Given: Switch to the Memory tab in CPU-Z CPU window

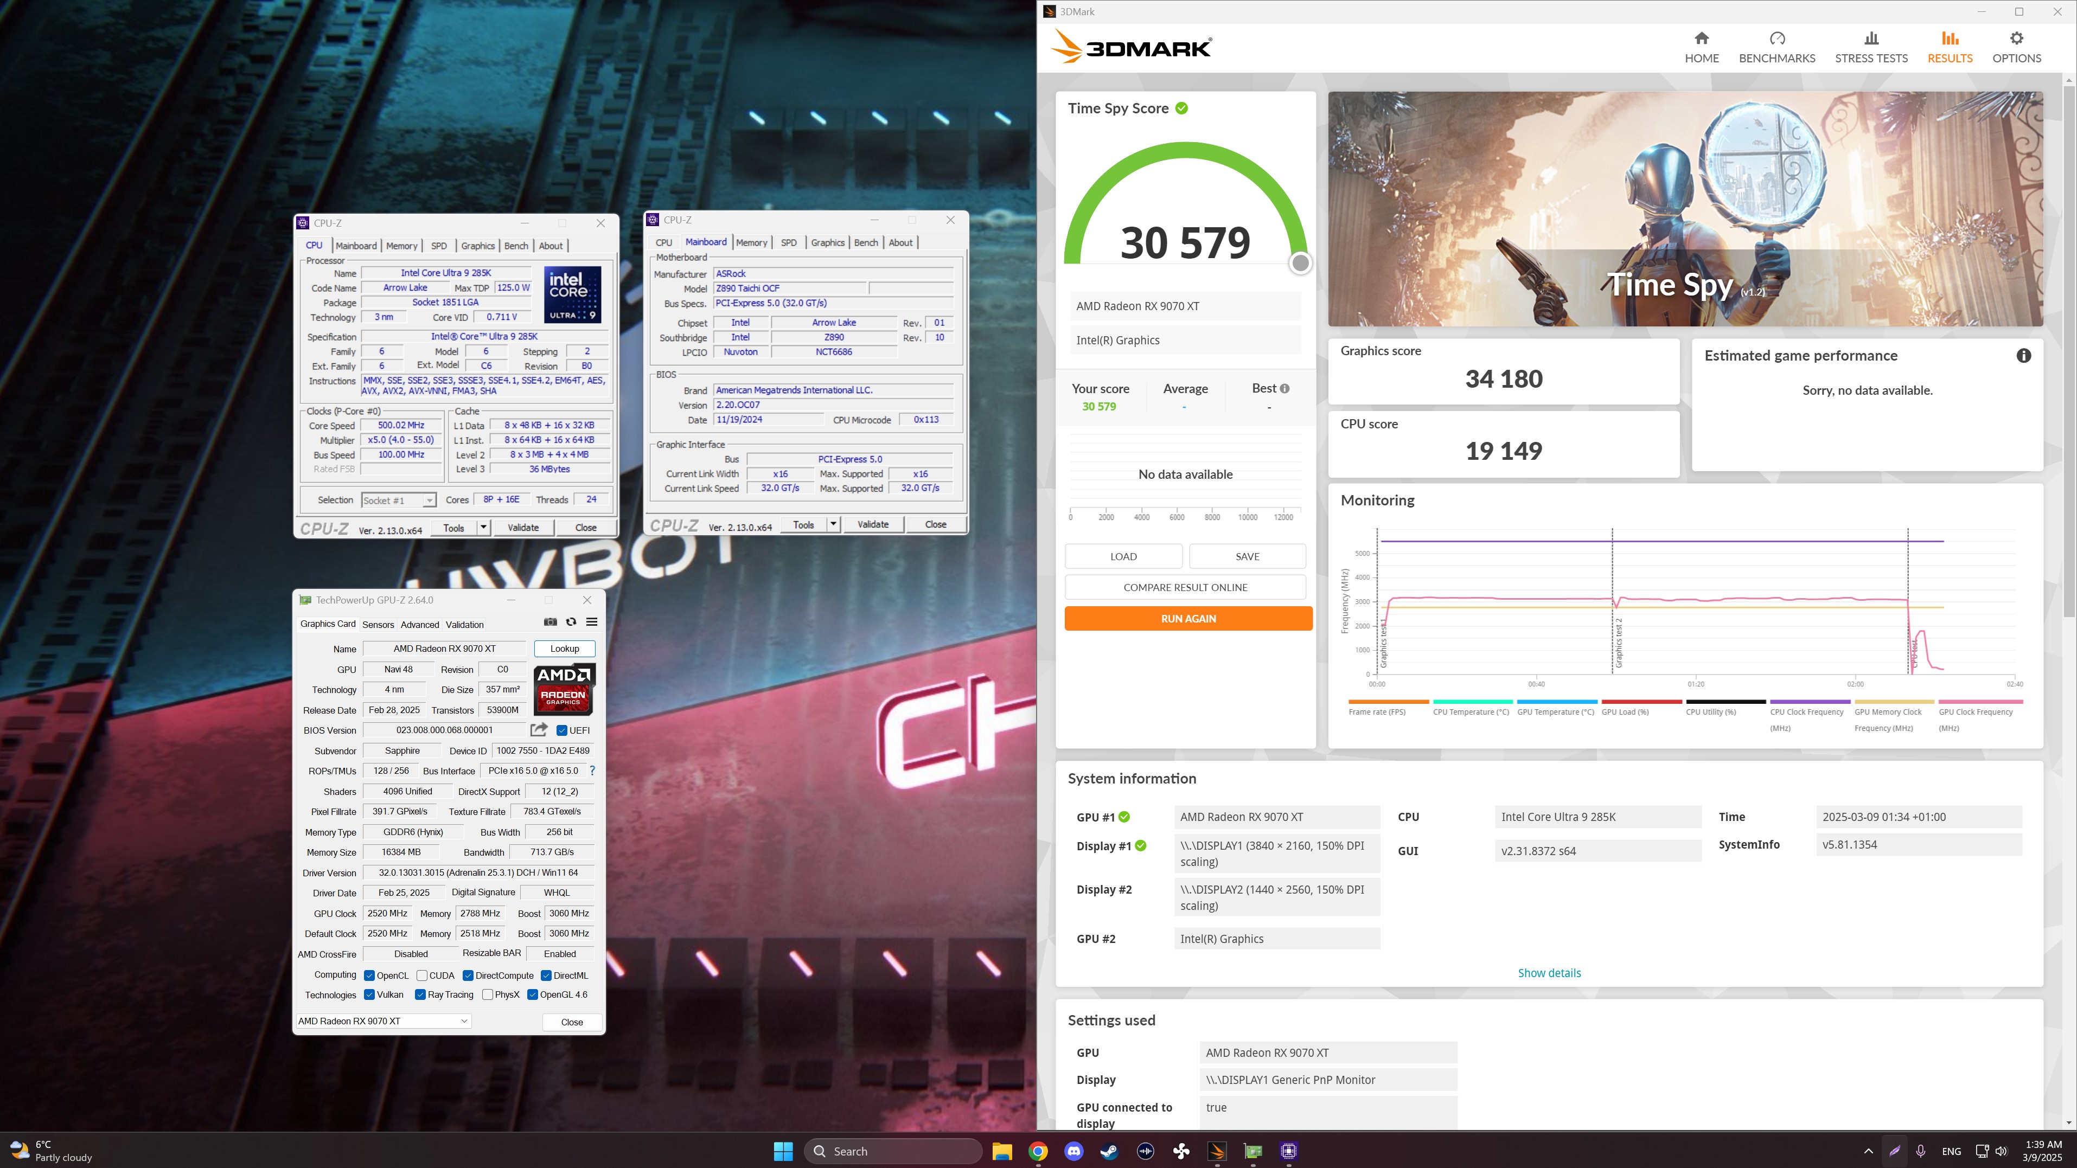Looking at the screenshot, I should pos(401,246).
